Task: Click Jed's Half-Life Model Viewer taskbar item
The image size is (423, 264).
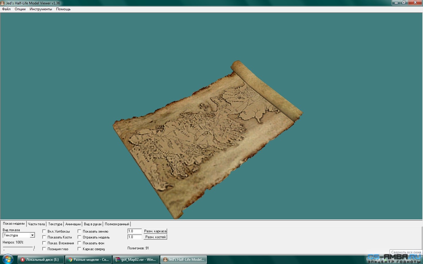Action: [184, 260]
